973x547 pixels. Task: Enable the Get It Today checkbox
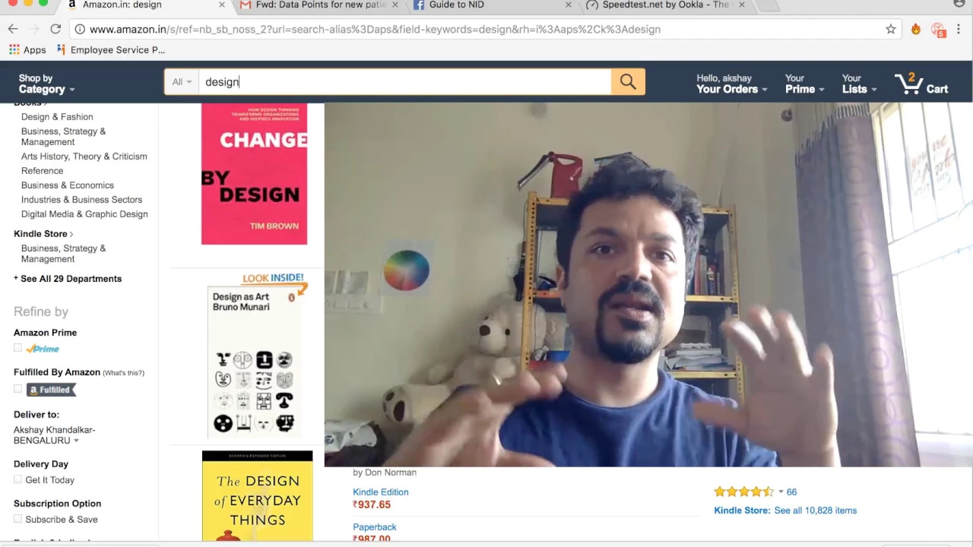17,479
